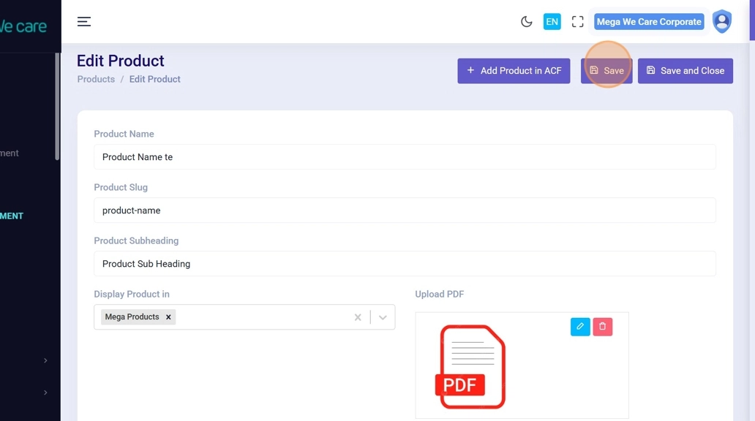Screen dimensions: 755x421
Task: Delete the uploaded PDF with trash icon
Action: click(602, 327)
